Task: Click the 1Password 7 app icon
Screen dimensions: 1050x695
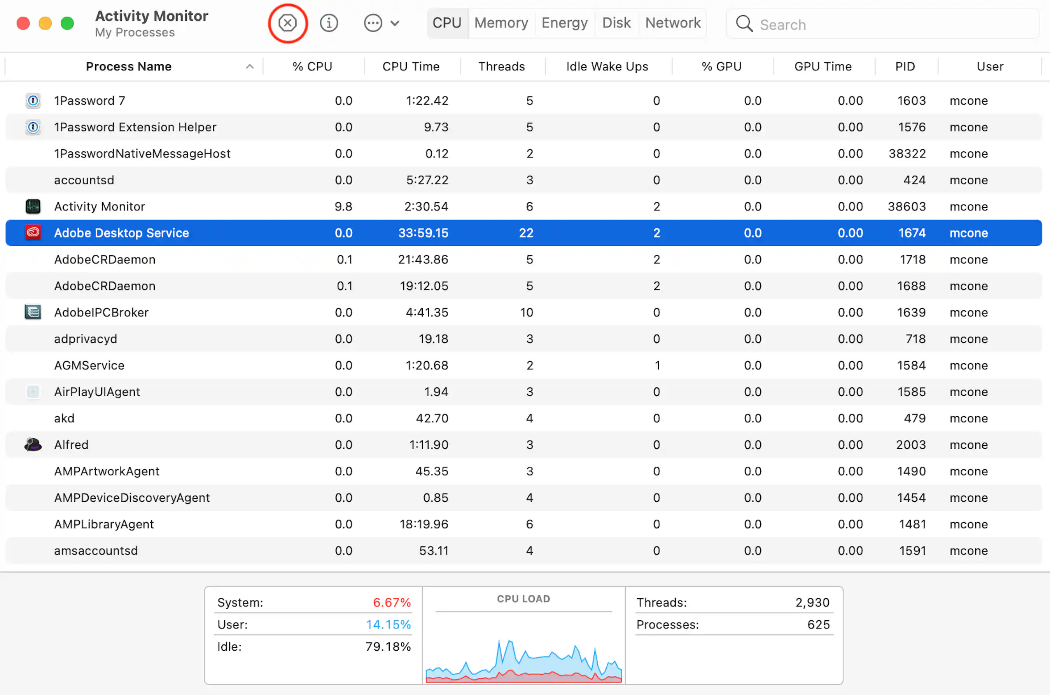Action: click(33, 101)
